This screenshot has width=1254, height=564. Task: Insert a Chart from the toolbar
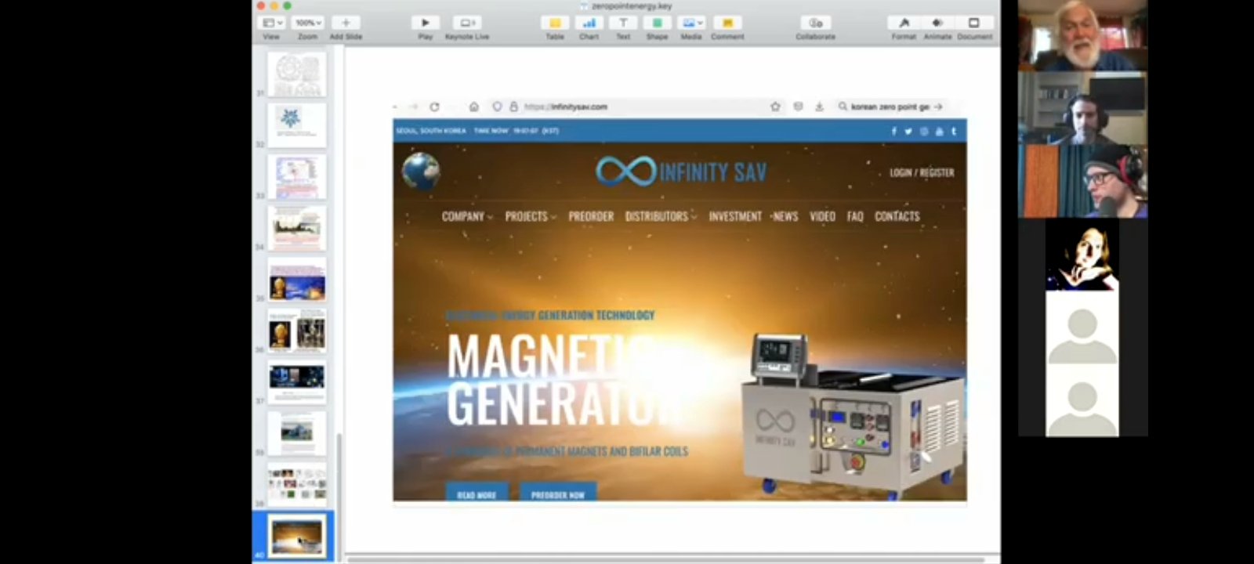(x=589, y=23)
